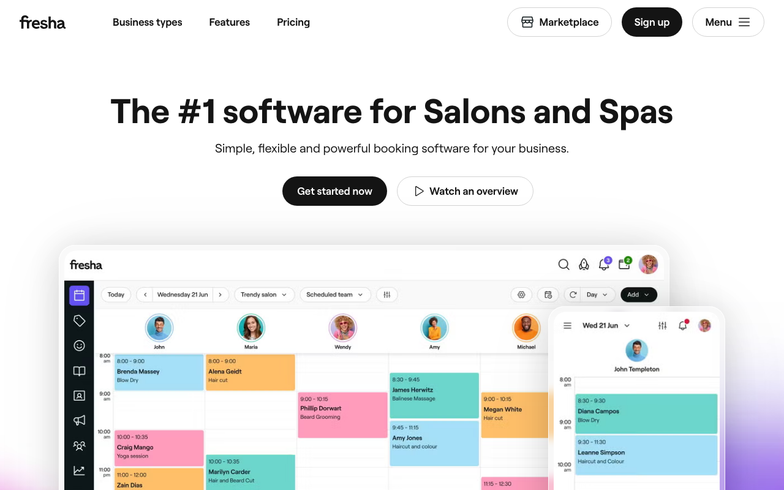Open James Herwitz's Balinese Massage appointment
The image size is (784, 490).
click(x=434, y=396)
